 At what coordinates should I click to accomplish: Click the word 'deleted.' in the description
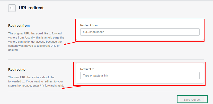[13, 50]
